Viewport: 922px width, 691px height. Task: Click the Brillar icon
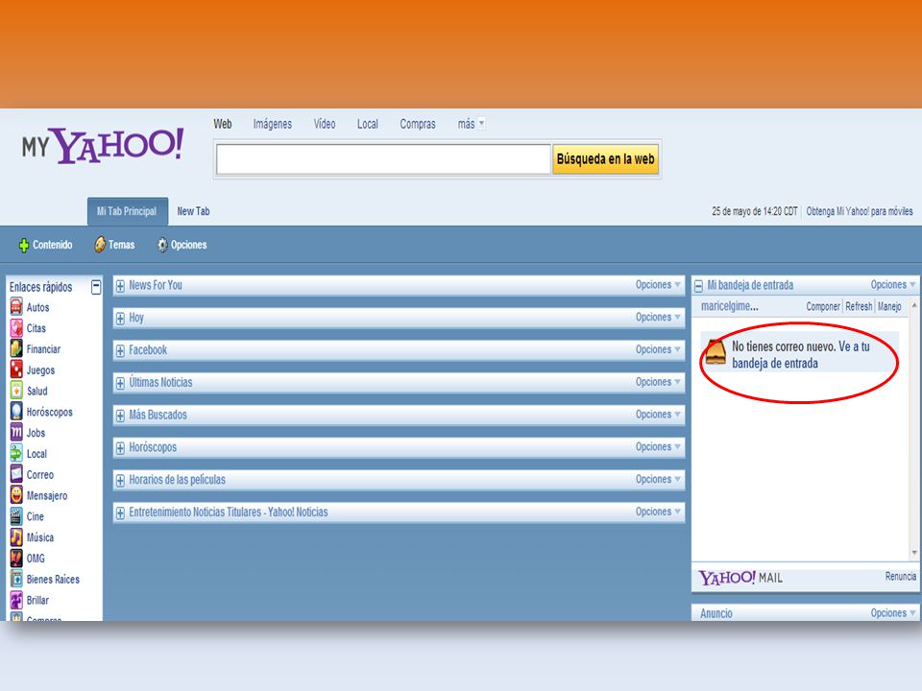point(16,599)
